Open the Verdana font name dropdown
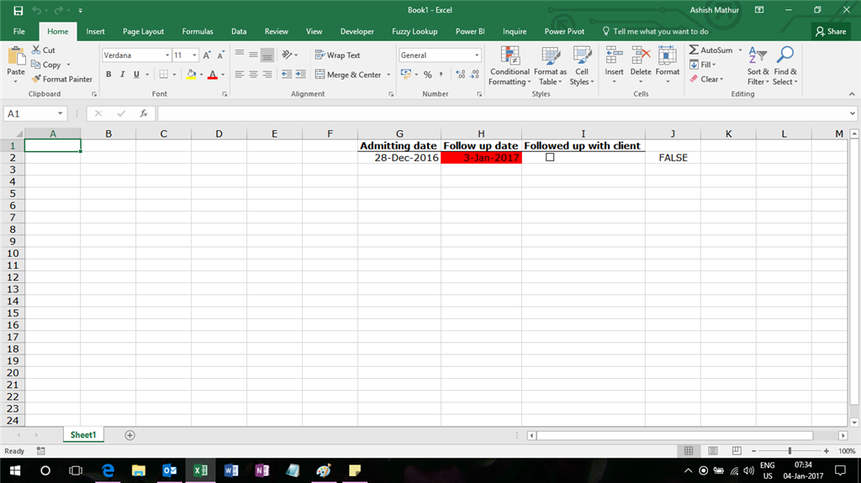This screenshot has width=861, height=483. point(167,55)
